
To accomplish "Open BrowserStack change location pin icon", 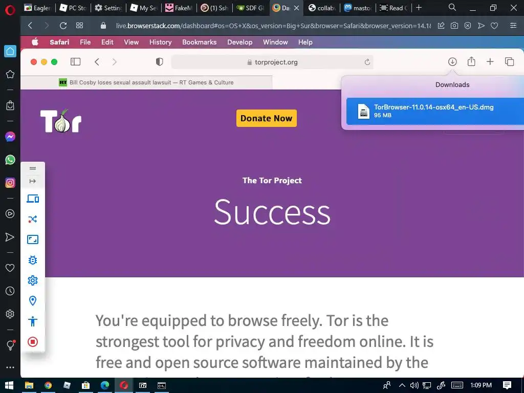I will 32,301.
